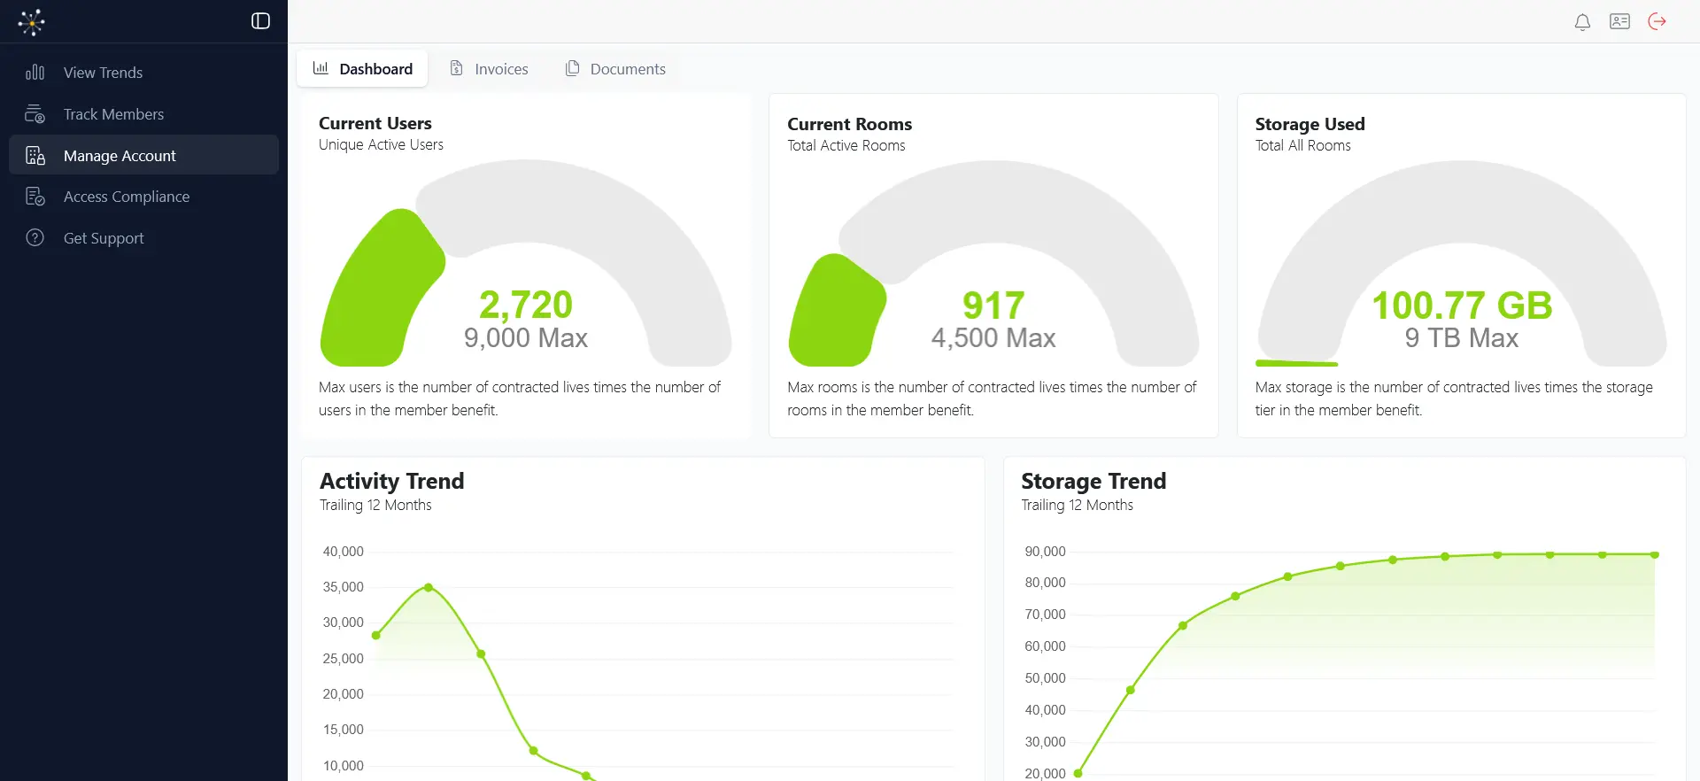Screen dimensions: 1700x781
Task: Click the last Storage Trend data point
Action: 1655,555
